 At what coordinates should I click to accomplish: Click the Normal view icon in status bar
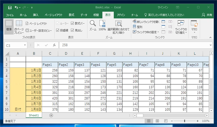coord(149,121)
